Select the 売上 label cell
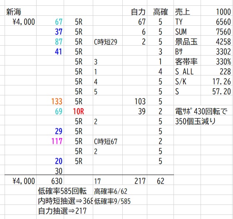Screen dimensions: 233x219 183,12
